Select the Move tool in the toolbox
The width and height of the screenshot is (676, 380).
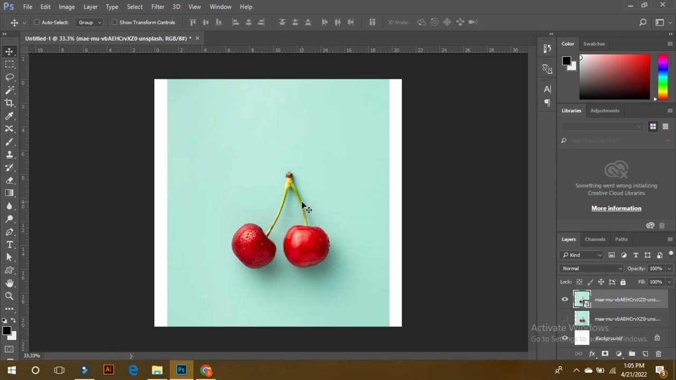click(10, 51)
